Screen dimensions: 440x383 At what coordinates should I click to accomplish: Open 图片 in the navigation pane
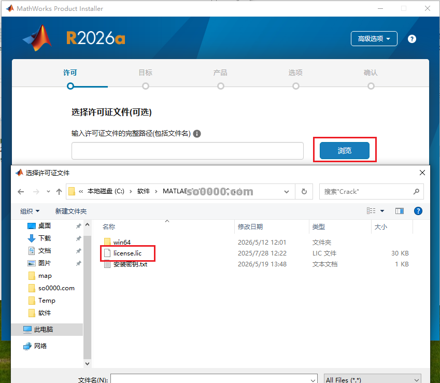45,263
